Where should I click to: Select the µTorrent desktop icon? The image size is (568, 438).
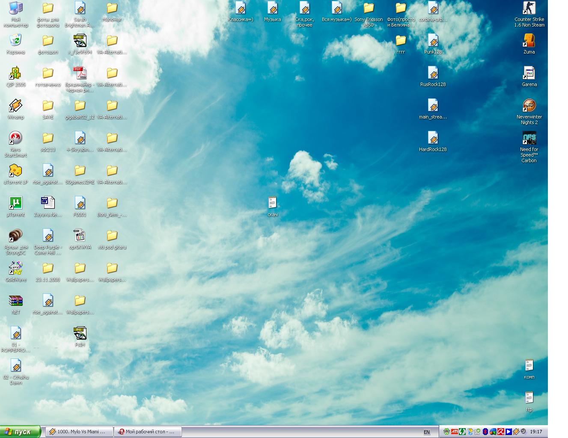pos(15,204)
